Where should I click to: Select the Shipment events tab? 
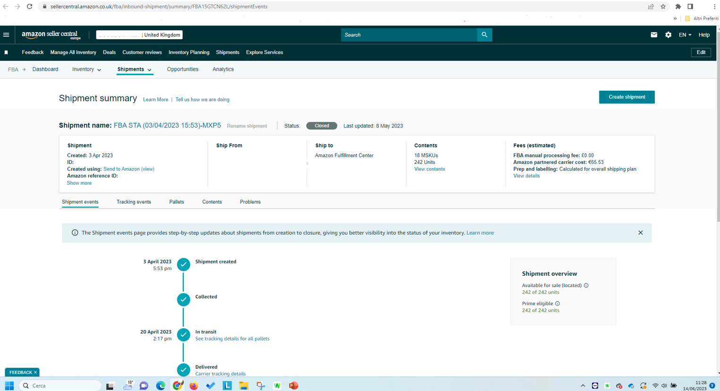80,202
